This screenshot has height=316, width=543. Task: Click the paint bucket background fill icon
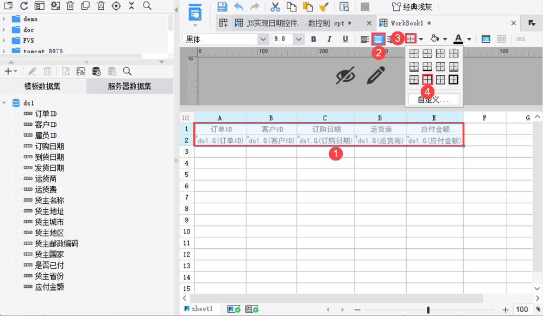click(x=435, y=38)
